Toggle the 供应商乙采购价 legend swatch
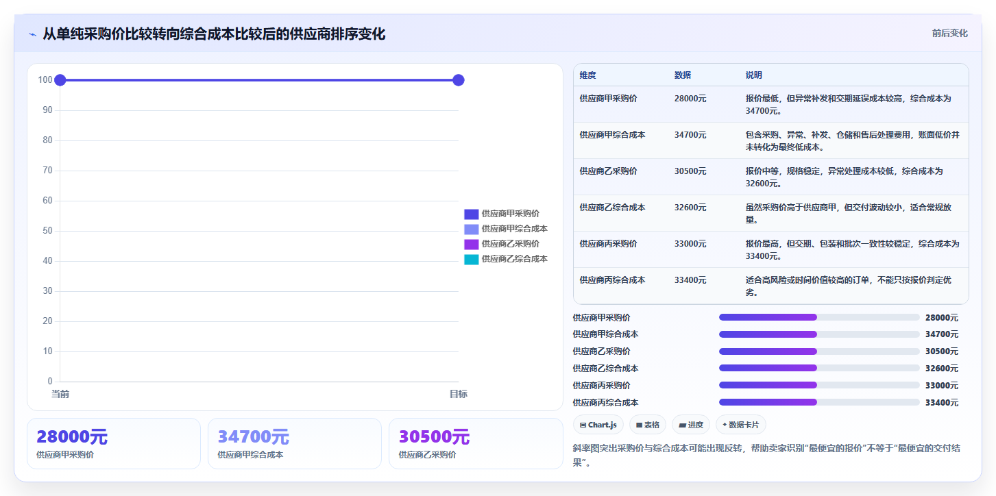 (x=471, y=244)
